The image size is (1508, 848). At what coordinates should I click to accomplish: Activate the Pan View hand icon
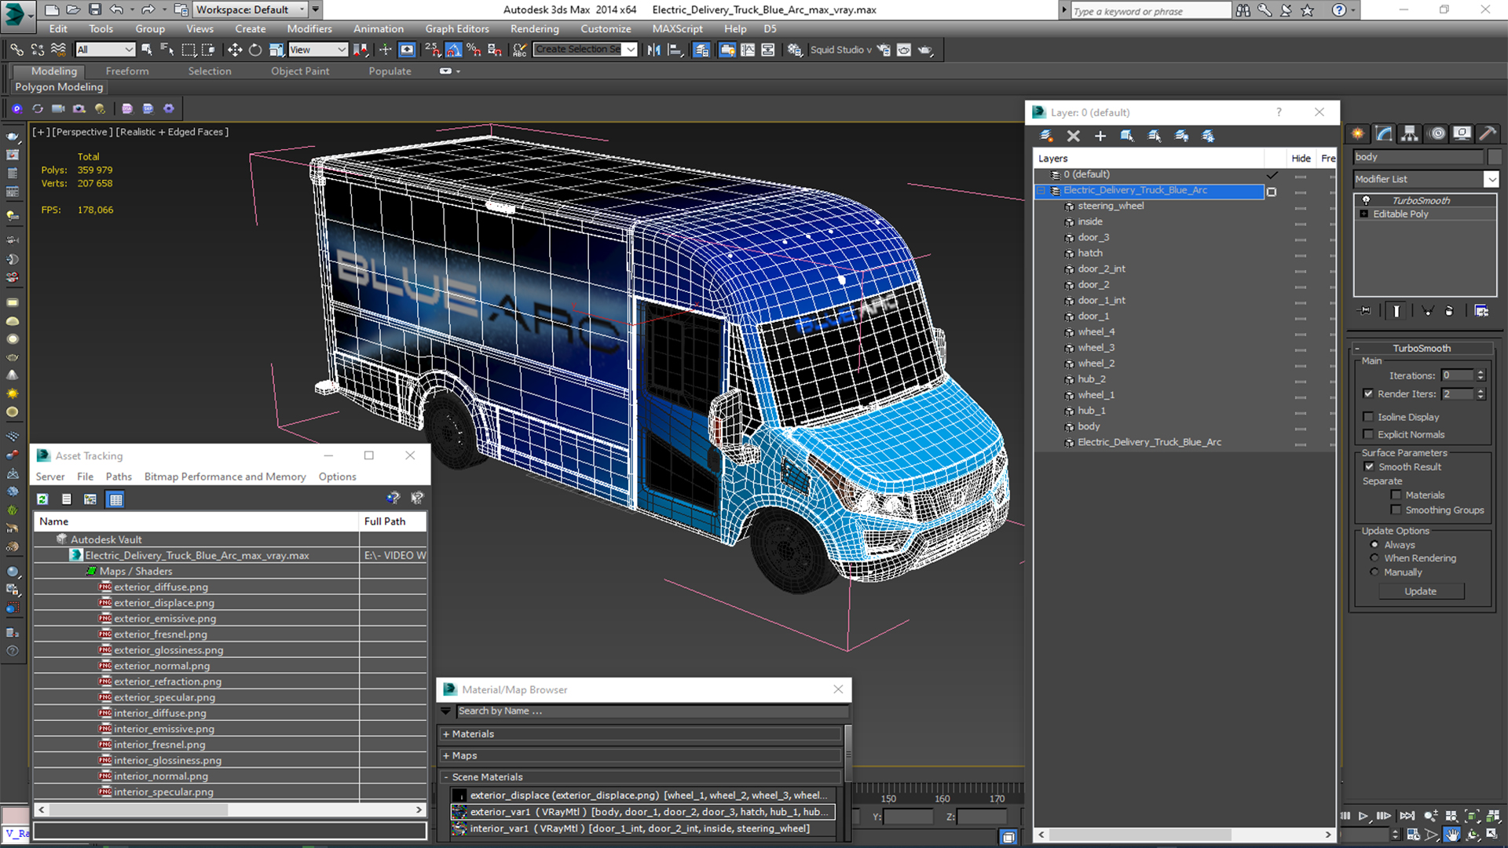pyautogui.click(x=1452, y=835)
